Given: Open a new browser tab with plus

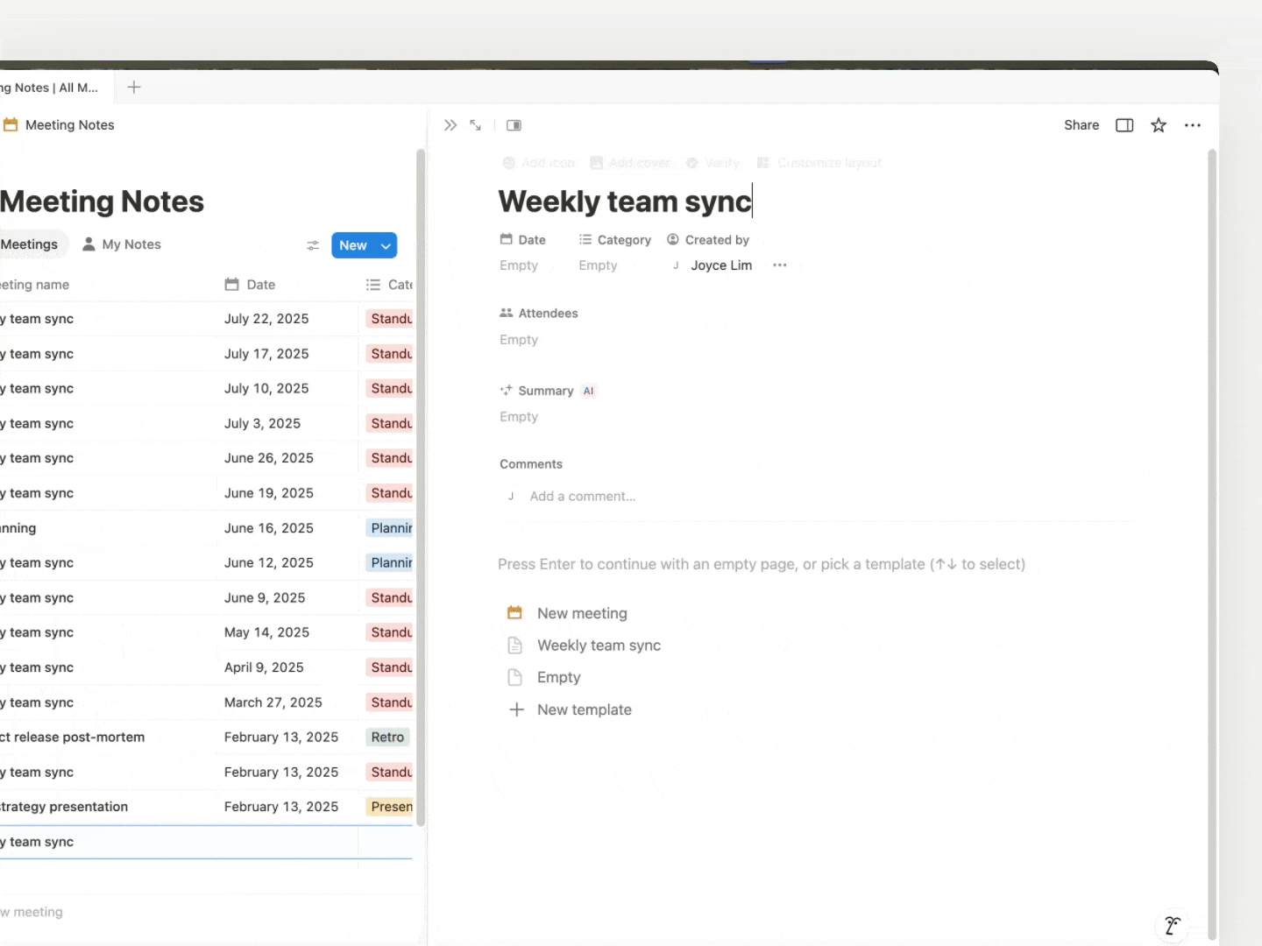Looking at the screenshot, I should pyautogui.click(x=134, y=87).
